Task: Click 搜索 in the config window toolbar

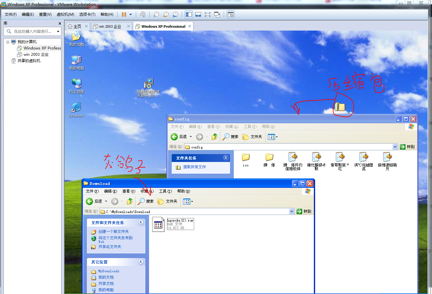Action: pyautogui.click(x=230, y=137)
